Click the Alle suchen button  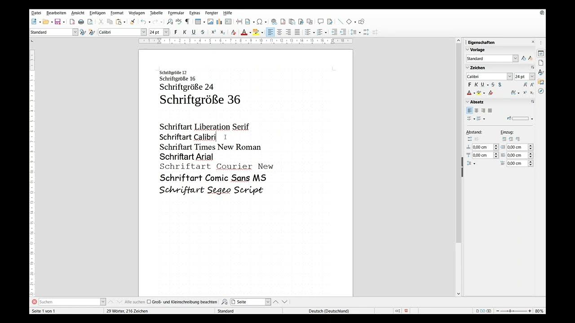click(x=135, y=302)
